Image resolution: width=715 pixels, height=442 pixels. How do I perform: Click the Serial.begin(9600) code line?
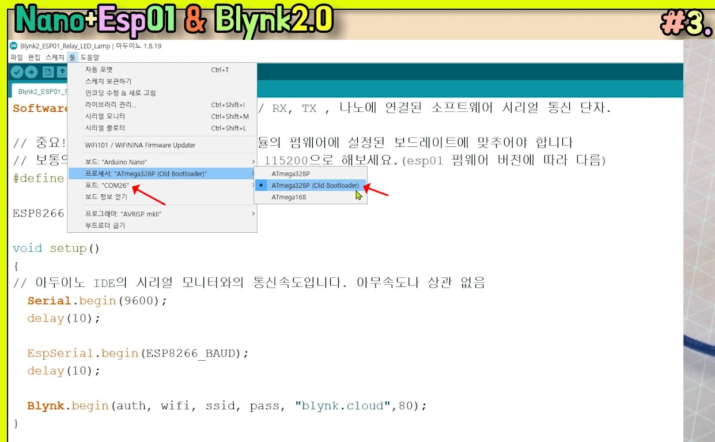tap(97, 301)
